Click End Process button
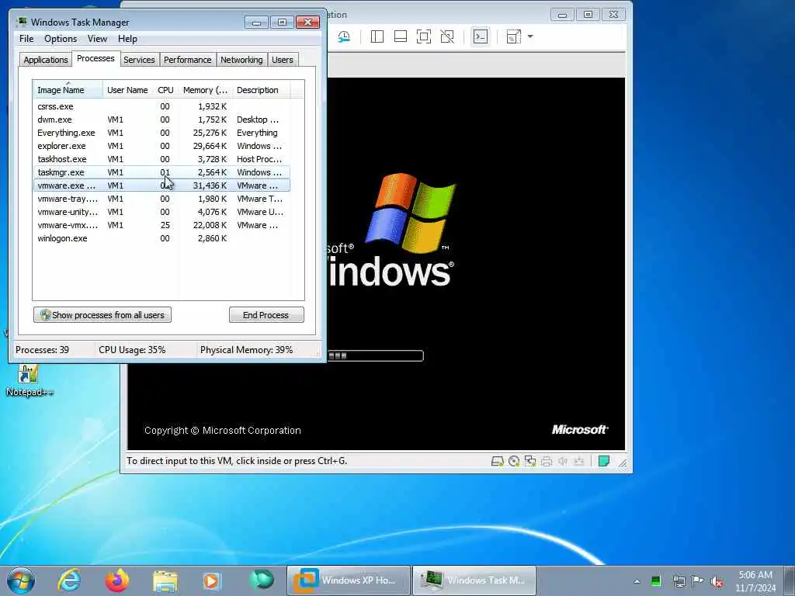The height and width of the screenshot is (596, 795). point(266,315)
